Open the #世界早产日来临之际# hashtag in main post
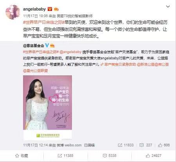The image size is (176, 162). (x=44, y=22)
